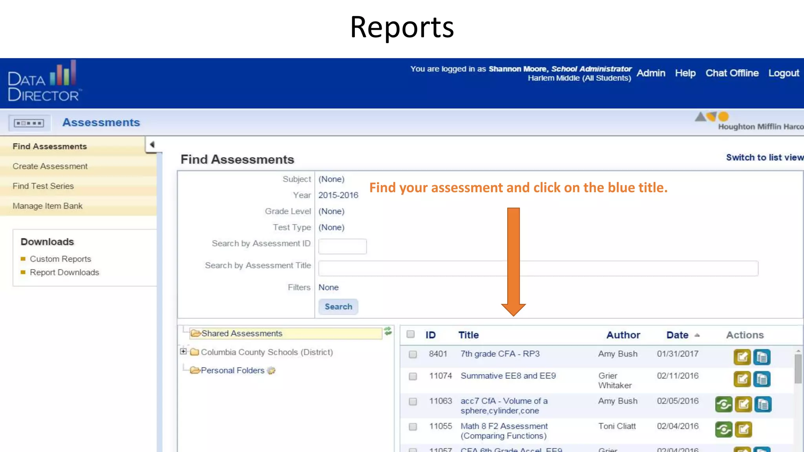Open the module switcher icon beside Assessments
The image size is (804, 452).
pos(29,123)
